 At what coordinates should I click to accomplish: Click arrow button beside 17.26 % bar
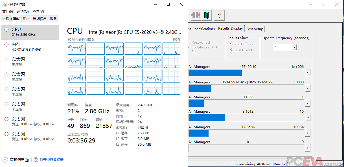(308, 133)
